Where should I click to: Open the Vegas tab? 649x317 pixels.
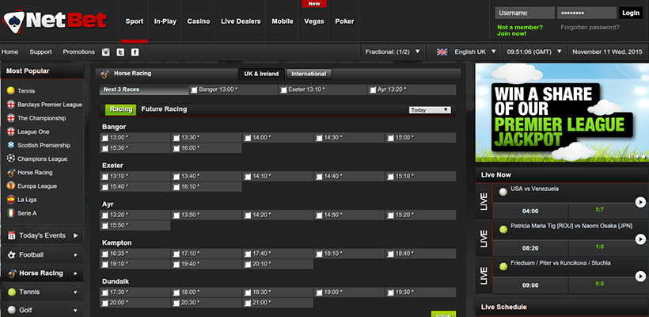pyautogui.click(x=314, y=21)
